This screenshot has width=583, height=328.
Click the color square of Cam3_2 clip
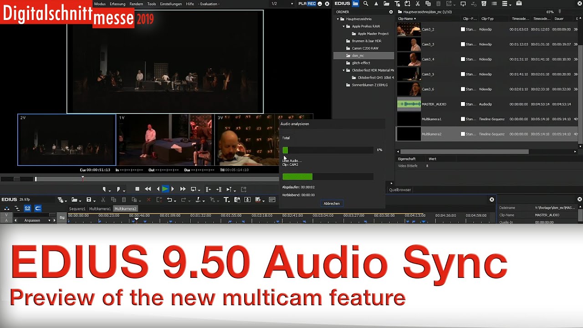point(463,29)
